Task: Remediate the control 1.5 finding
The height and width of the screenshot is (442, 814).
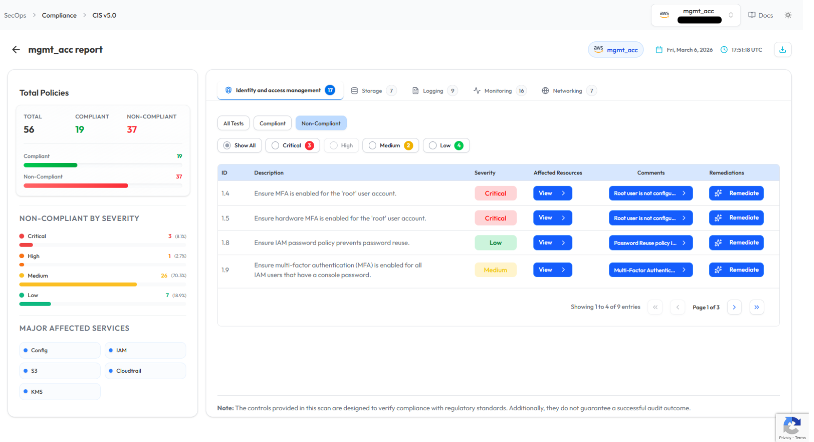Action: tap(736, 218)
